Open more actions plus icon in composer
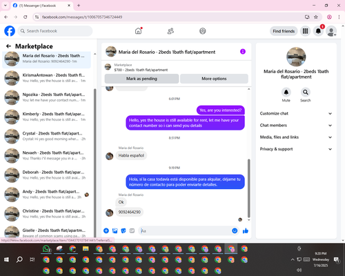 coord(106,230)
